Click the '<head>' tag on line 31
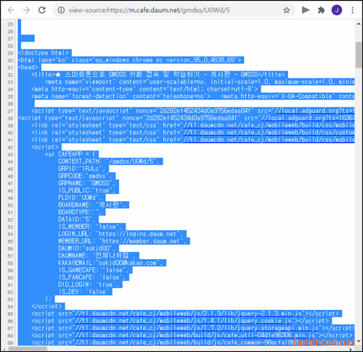 28,67
